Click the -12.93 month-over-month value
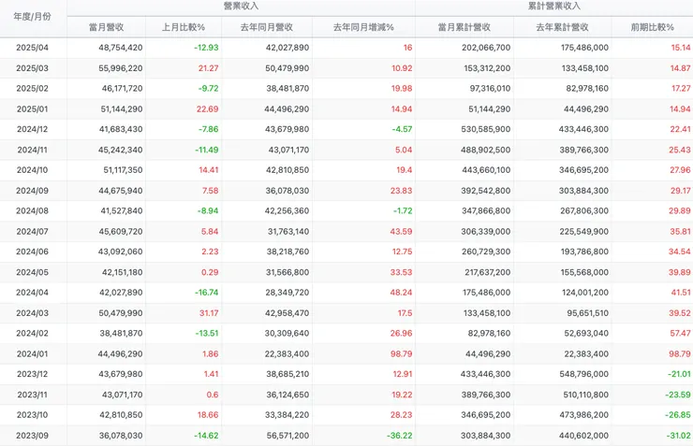The width and height of the screenshot is (693, 446). 206,48
